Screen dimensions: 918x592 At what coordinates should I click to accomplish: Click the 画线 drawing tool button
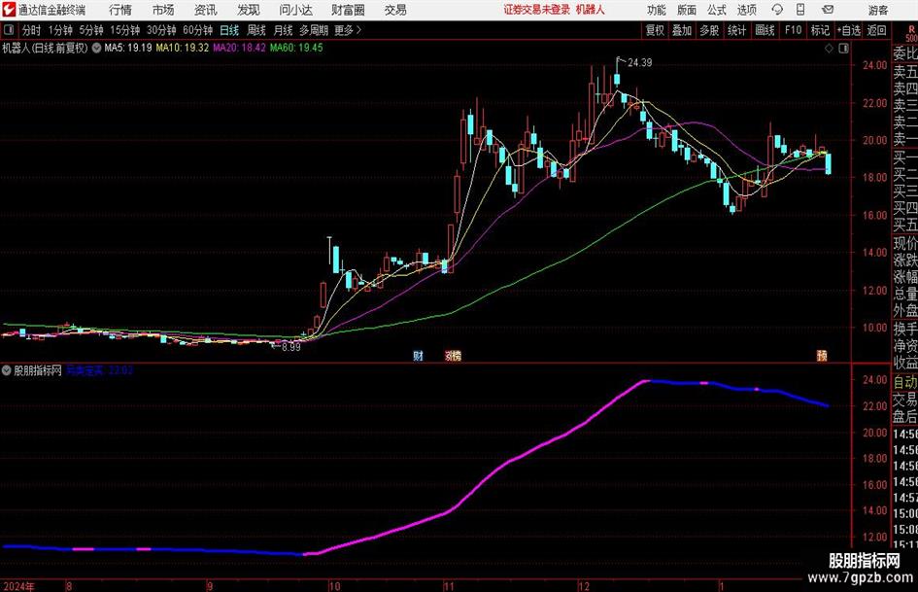[x=765, y=30]
